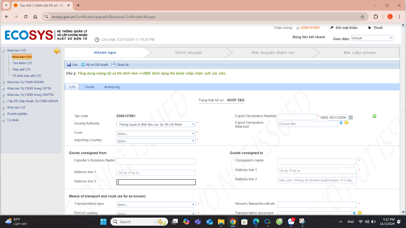Open Microsoft Teams from taskbar

pyautogui.click(x=198, y=222)
